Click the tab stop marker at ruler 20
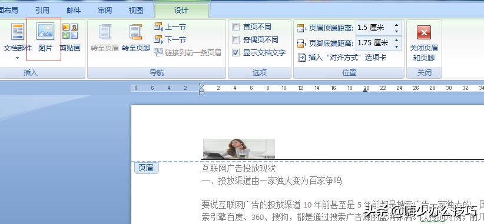The height and width of the screenshot is (224, 484). (366, 91)
